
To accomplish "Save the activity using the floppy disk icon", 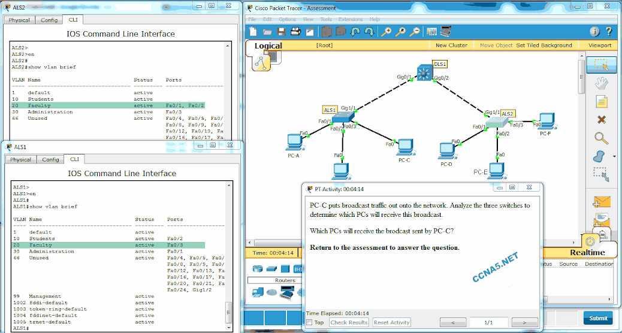I will click(x=282, y=32).
